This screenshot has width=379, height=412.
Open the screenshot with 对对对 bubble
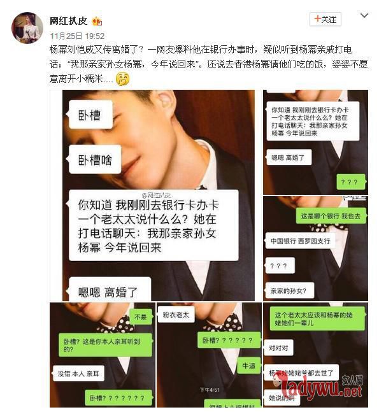click(x=315, y=355)
